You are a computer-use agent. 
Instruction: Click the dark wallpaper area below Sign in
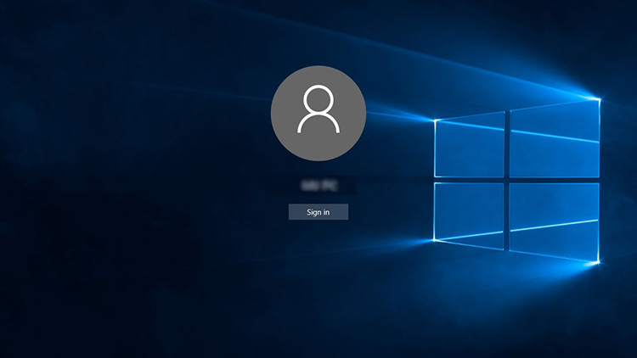318,280
